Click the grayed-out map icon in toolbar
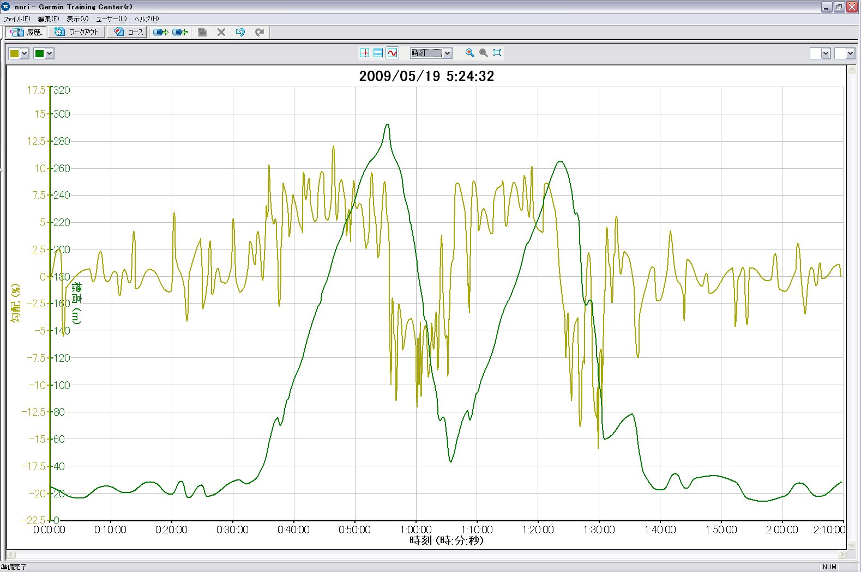 202,32
